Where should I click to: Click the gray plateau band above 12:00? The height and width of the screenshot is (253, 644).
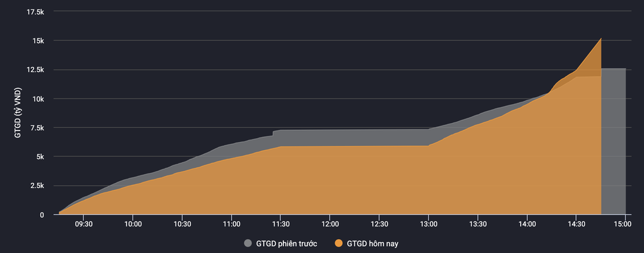coord(330,138)
